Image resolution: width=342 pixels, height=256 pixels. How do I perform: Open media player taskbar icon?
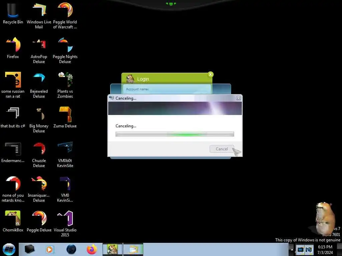tap(49, 249)
